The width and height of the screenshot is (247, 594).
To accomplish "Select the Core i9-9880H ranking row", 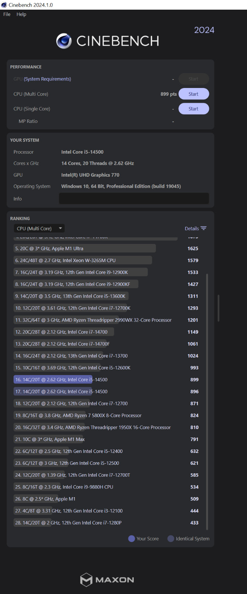I will point(107,487).
